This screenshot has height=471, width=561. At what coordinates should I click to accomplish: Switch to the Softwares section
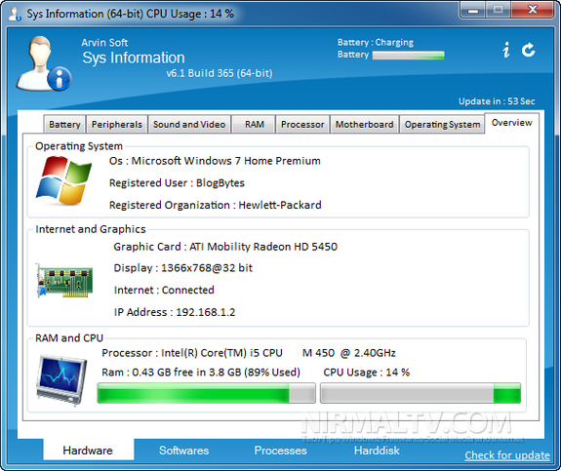point(183,451)
